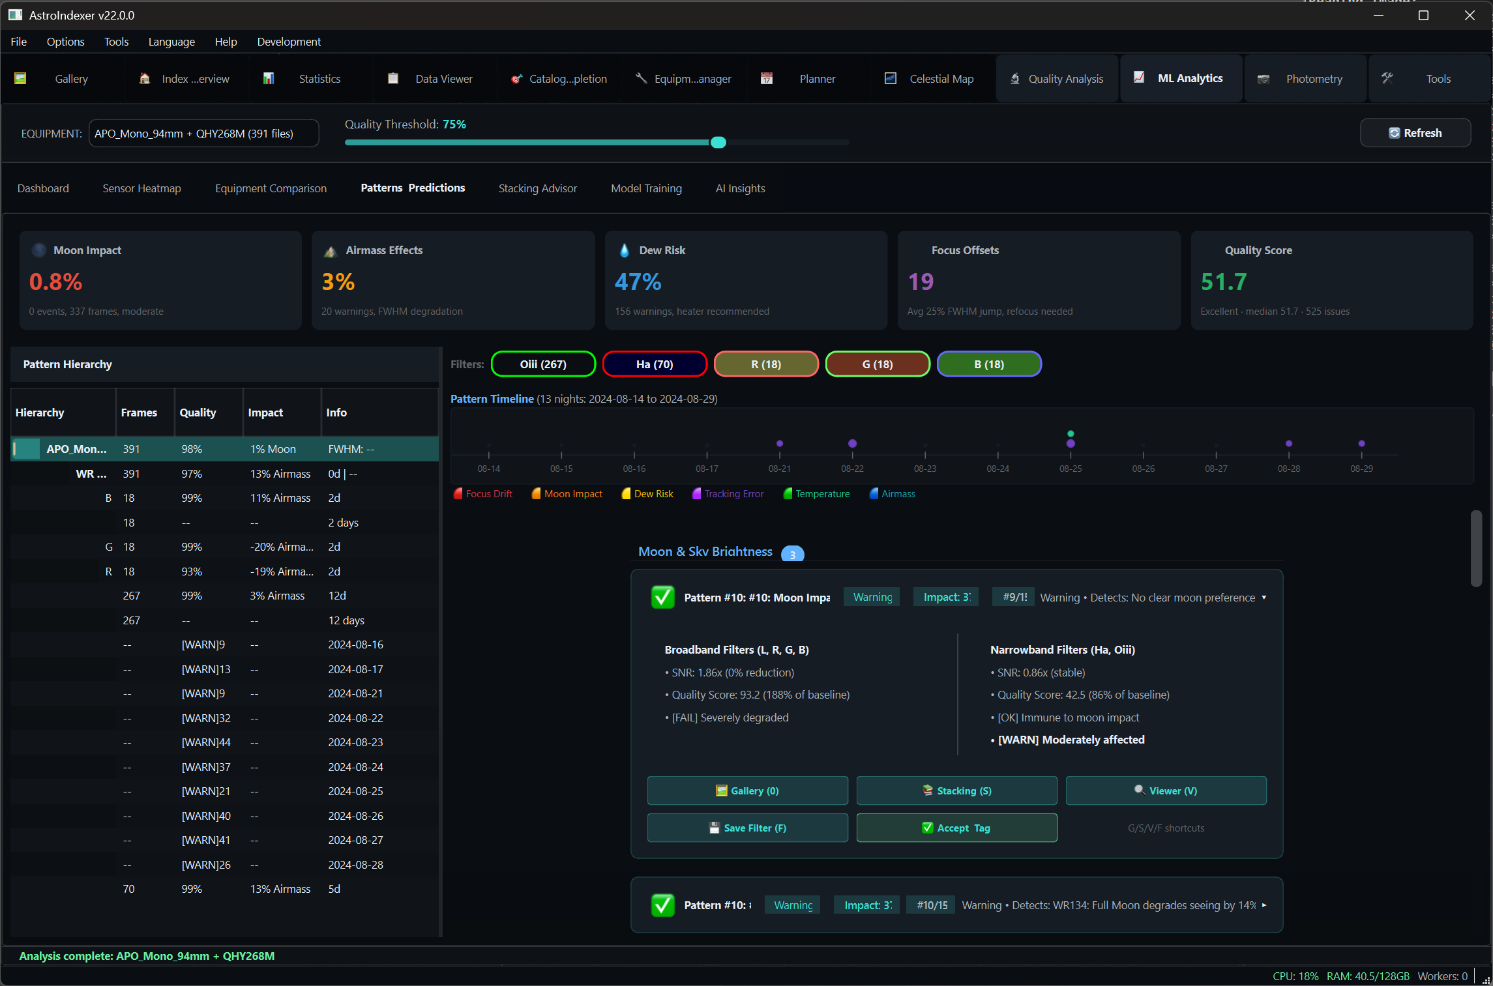
Task: Click the Gallery toolbar icon
Action: (x=20, y=78)
